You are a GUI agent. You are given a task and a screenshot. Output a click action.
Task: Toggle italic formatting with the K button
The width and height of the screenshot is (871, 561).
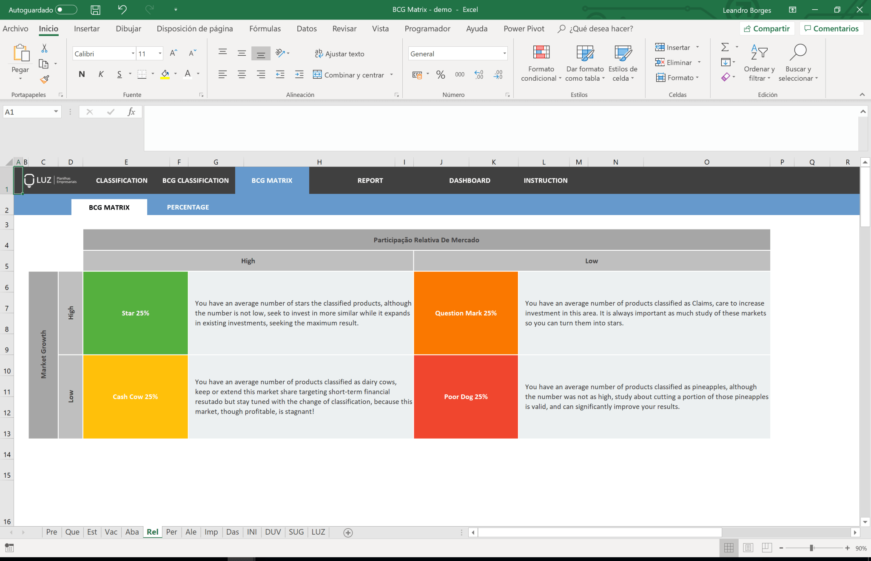[101, 74]
